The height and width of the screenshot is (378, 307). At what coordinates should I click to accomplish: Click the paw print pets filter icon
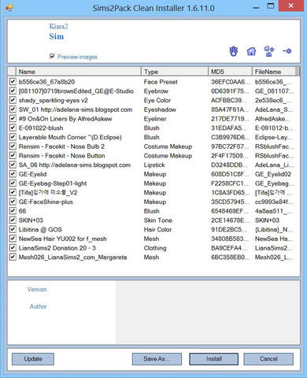pyautogui.click(x=234, y=51)
